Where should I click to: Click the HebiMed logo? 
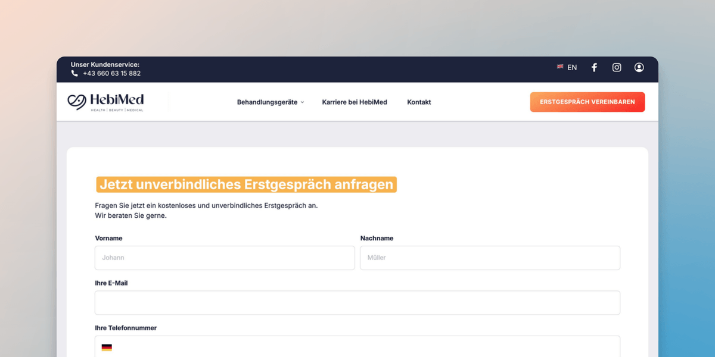point(106,102)
